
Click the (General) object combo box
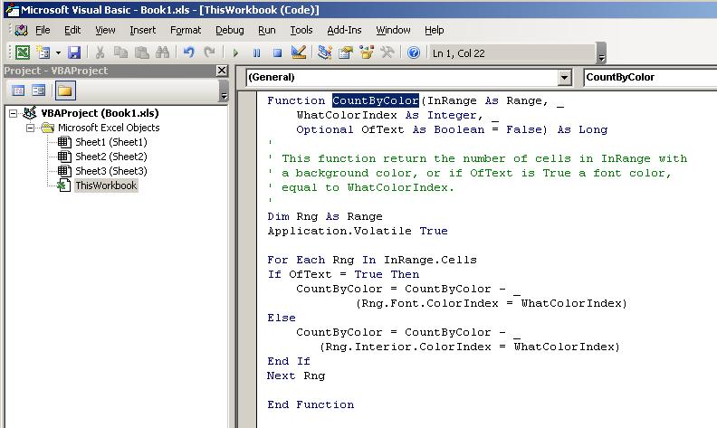[408, 77]
